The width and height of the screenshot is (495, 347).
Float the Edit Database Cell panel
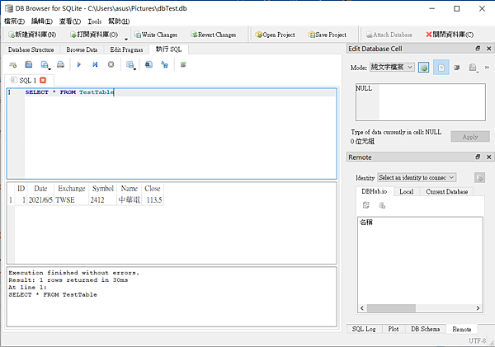pyautogui.click(x=478, y=49)
